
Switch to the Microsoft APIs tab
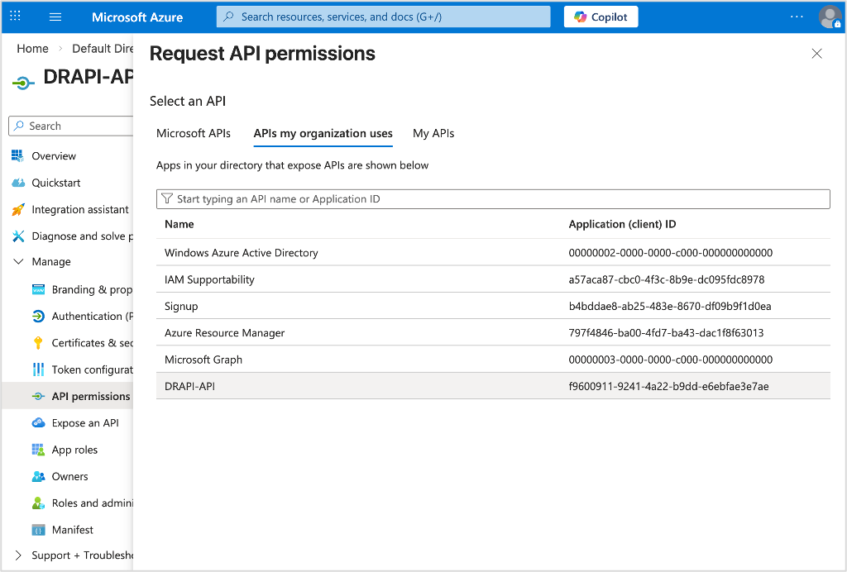click(194, 133)
